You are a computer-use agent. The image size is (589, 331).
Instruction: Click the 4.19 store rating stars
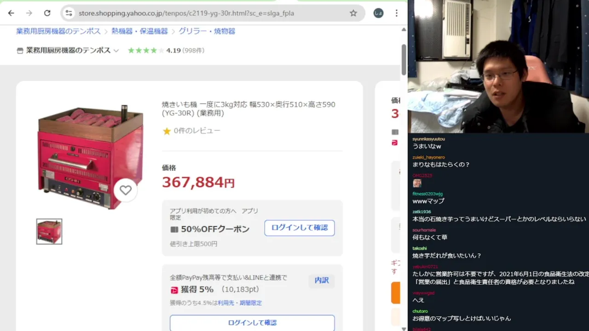pyautogui.click(x=145, y=51)
